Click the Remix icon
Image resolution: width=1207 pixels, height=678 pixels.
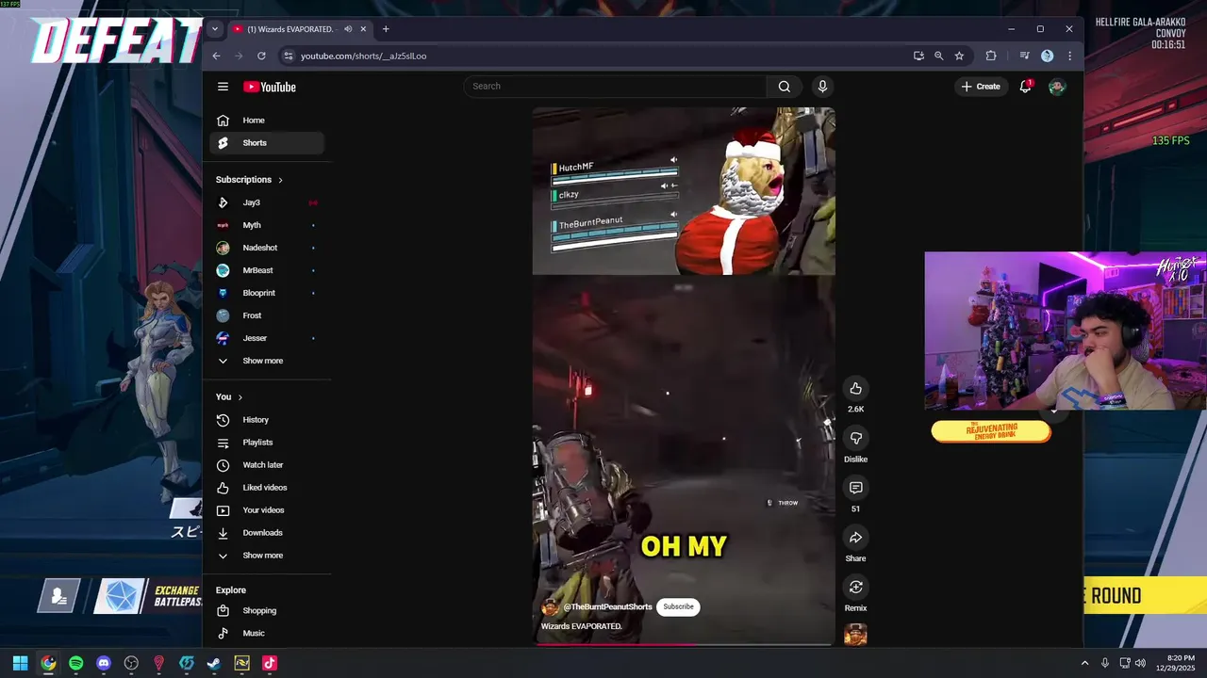tap(855, 588)
